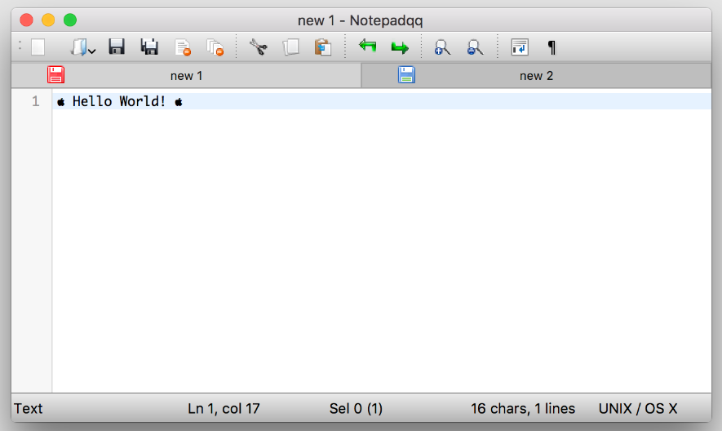
Task: Click the New document icon
Action: click(38, 47)
